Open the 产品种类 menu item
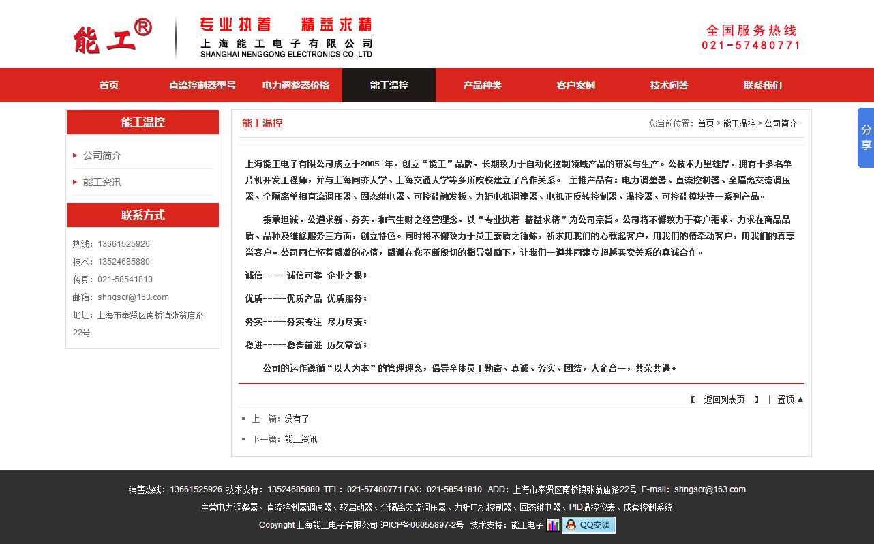Screen dimensions: 874x544 point(482,85)
